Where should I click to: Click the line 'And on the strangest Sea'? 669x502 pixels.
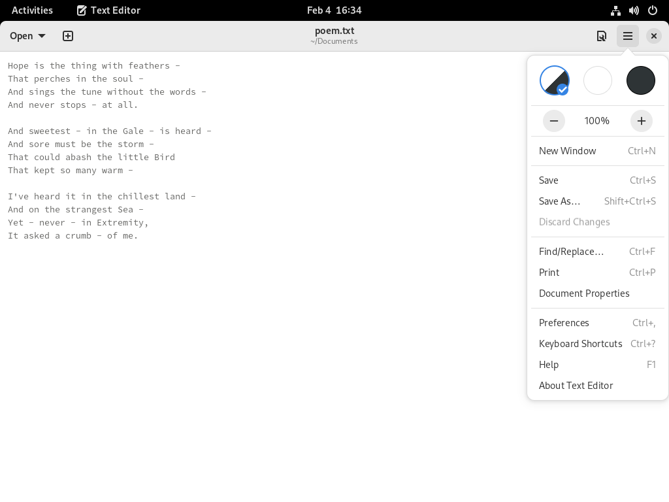[76, 210]
